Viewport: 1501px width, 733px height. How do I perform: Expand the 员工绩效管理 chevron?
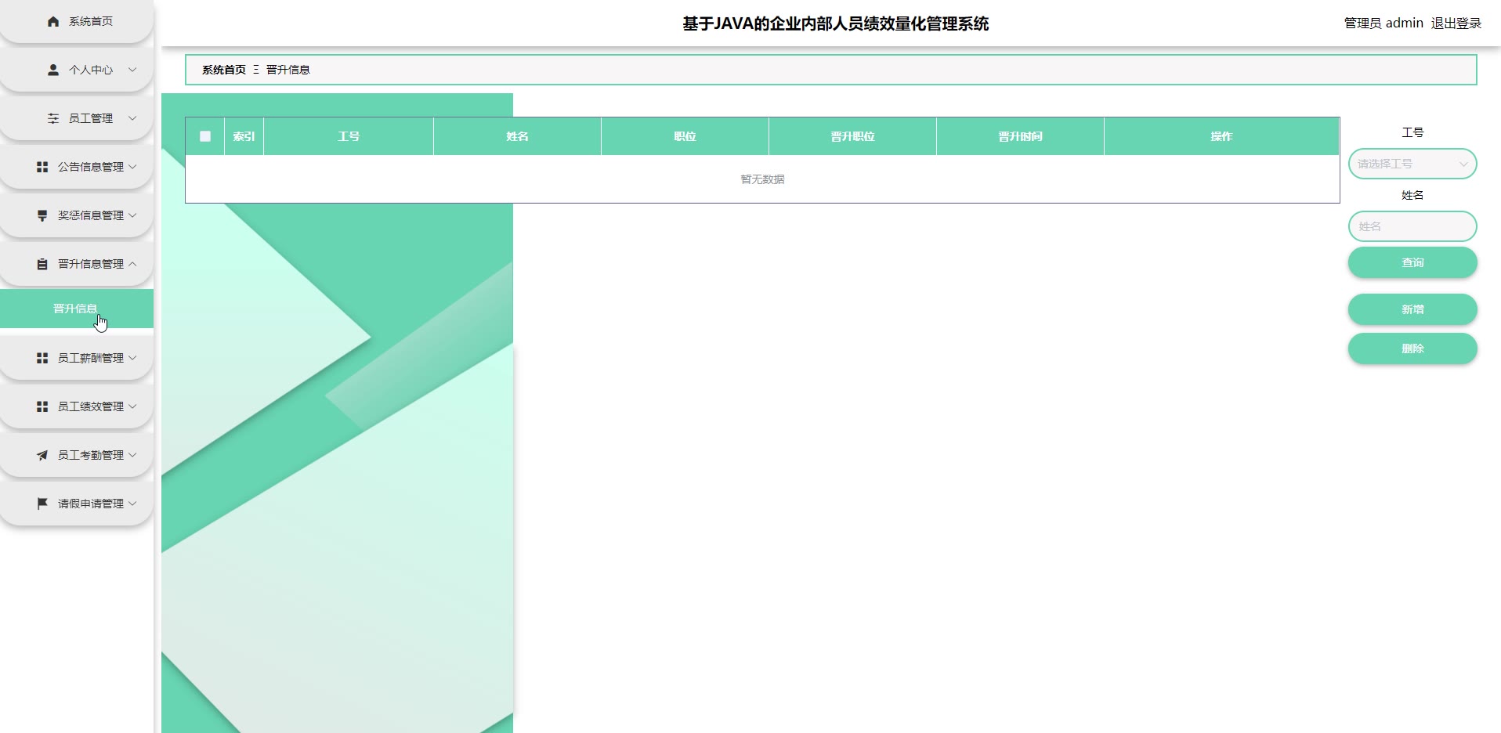(132, 406)
